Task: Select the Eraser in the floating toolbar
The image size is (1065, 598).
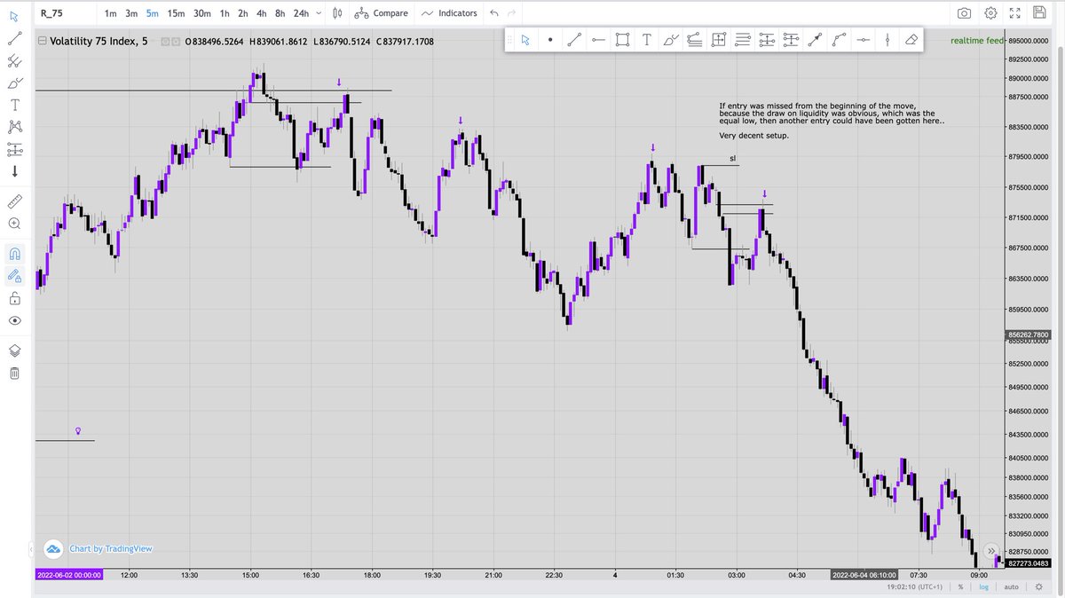Action: pyautogui.click(x=911, y=39)
